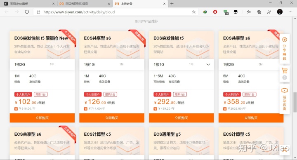Open a new tab with plus button

172,4
